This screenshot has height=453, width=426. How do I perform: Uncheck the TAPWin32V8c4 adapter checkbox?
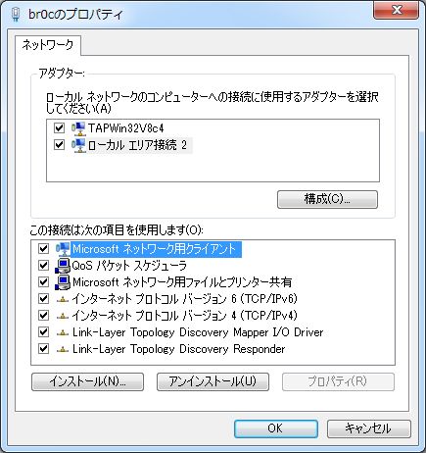click(x=59, y=127)
